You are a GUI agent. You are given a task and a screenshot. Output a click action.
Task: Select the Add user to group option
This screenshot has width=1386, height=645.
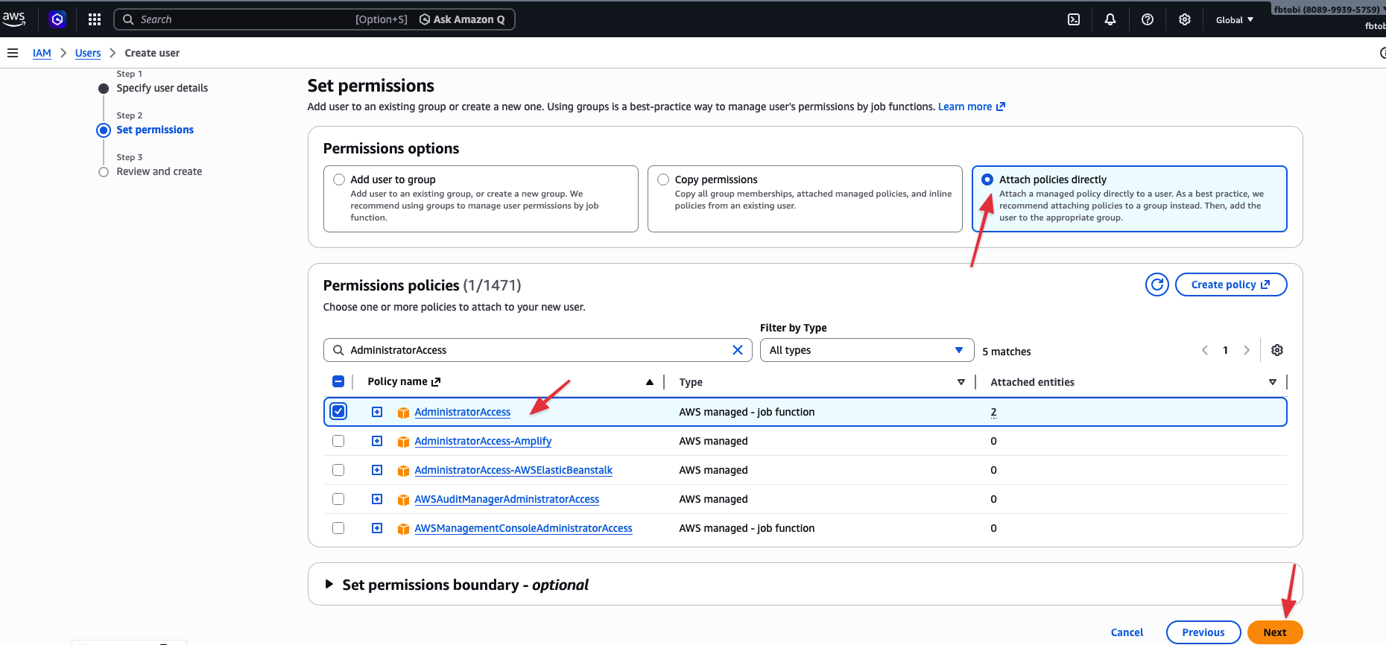[339, 179]
